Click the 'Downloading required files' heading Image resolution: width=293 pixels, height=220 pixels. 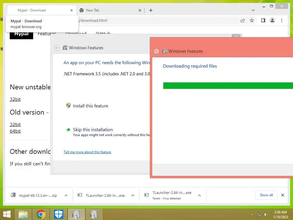(190, 66)
